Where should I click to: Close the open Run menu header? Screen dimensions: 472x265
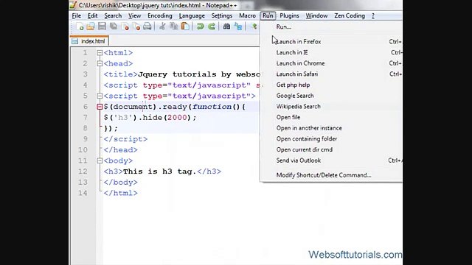click(x=268, y=15)
